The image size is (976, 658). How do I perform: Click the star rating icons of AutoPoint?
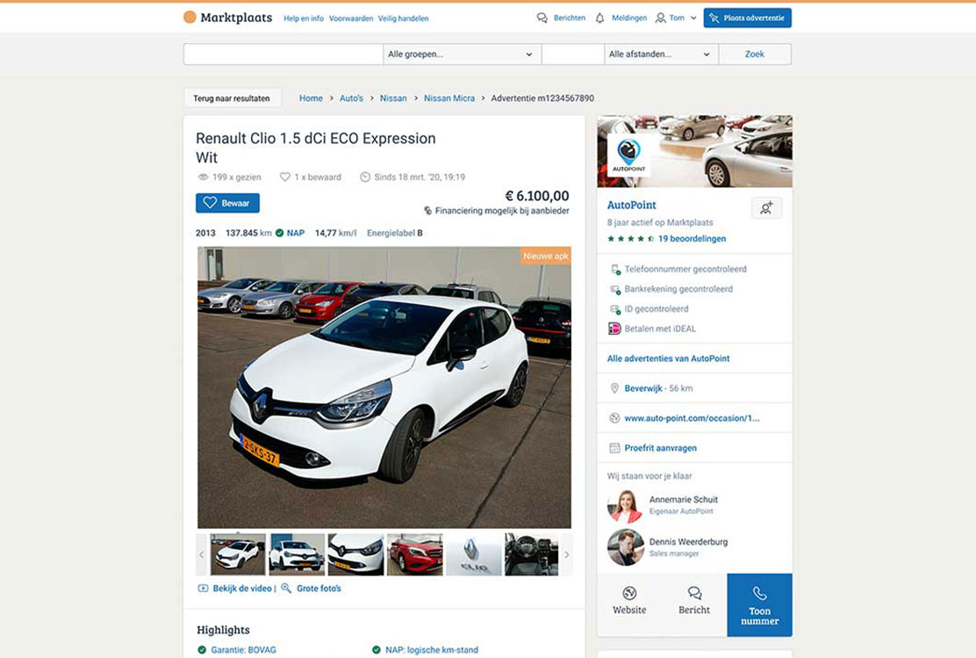click(630, 239)
